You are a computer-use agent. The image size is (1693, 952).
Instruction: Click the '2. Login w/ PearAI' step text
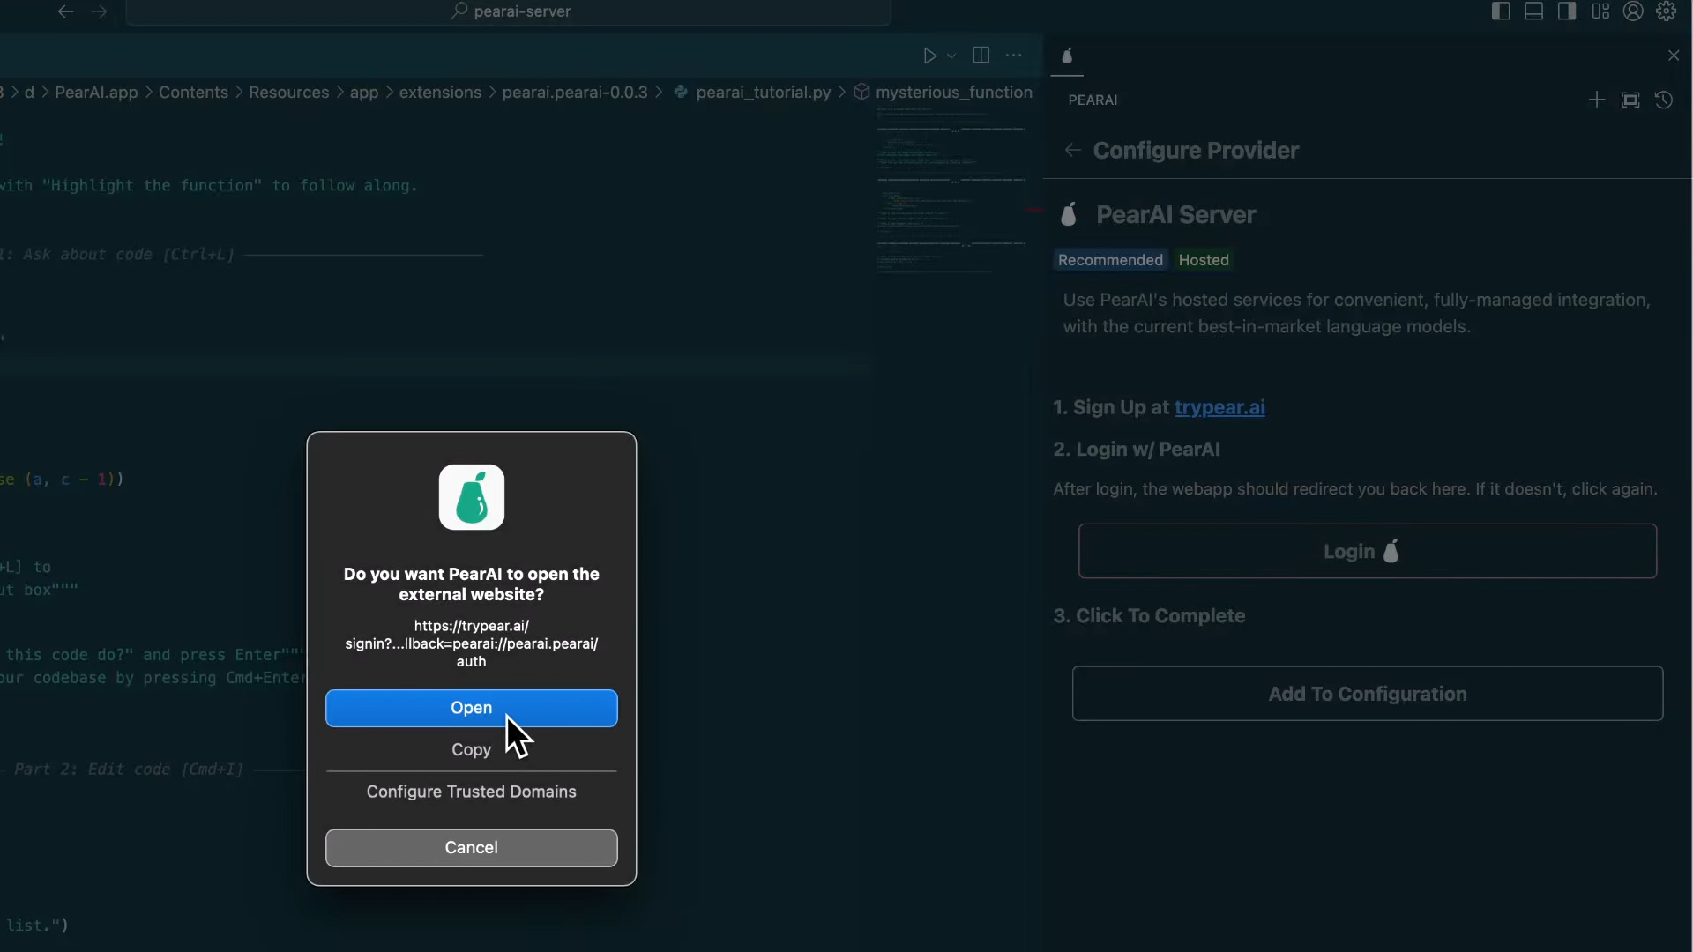1137,450
